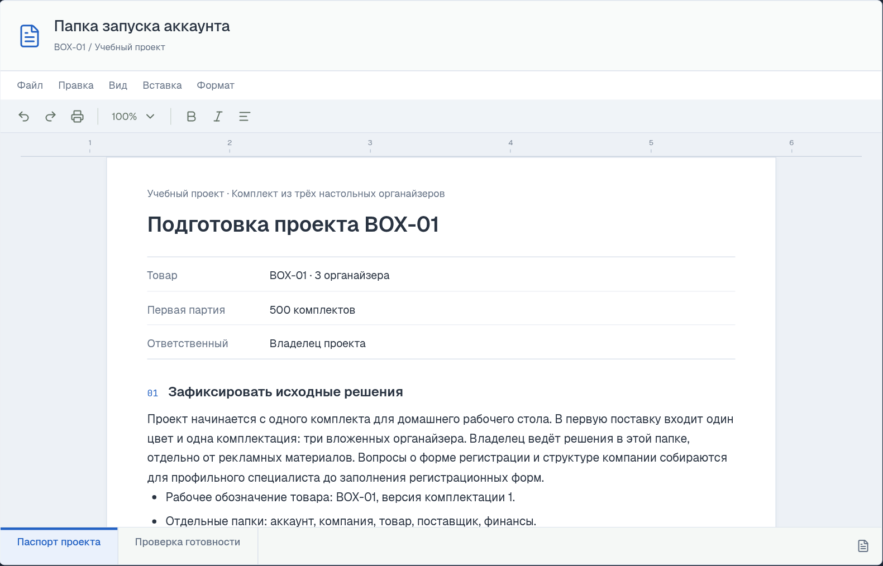Print the document

[77, 116]
